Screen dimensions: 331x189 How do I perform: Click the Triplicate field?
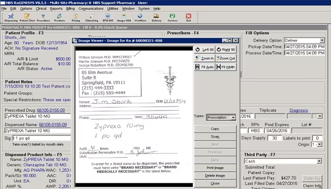tap(270, 116)
